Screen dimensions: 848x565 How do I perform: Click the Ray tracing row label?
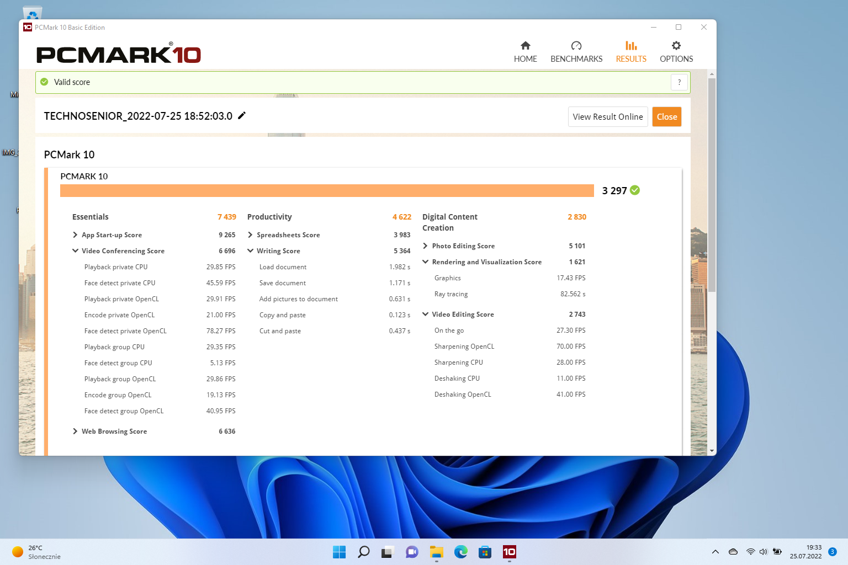click(451, 294)
